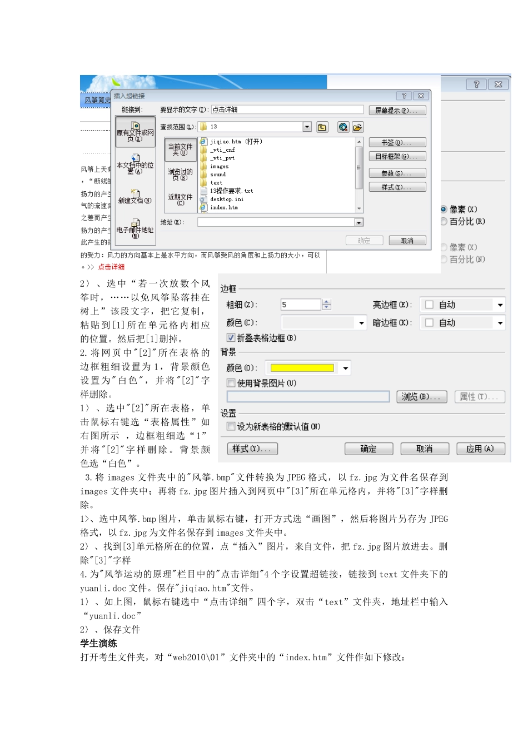528x747 pixels.
Task: Switch to 当前文件夹 tab
Action: coord(181,150)
